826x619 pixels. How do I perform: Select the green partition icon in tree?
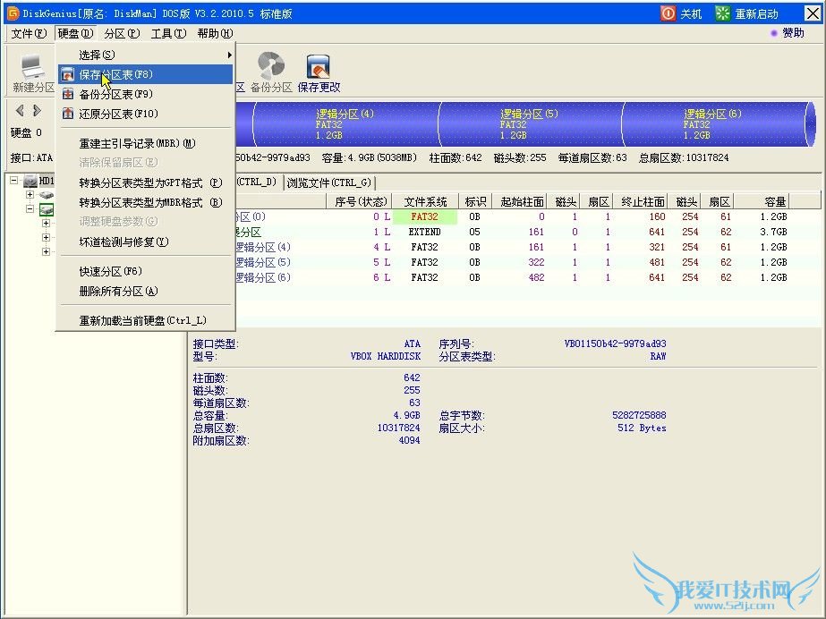tap(47, 209)
